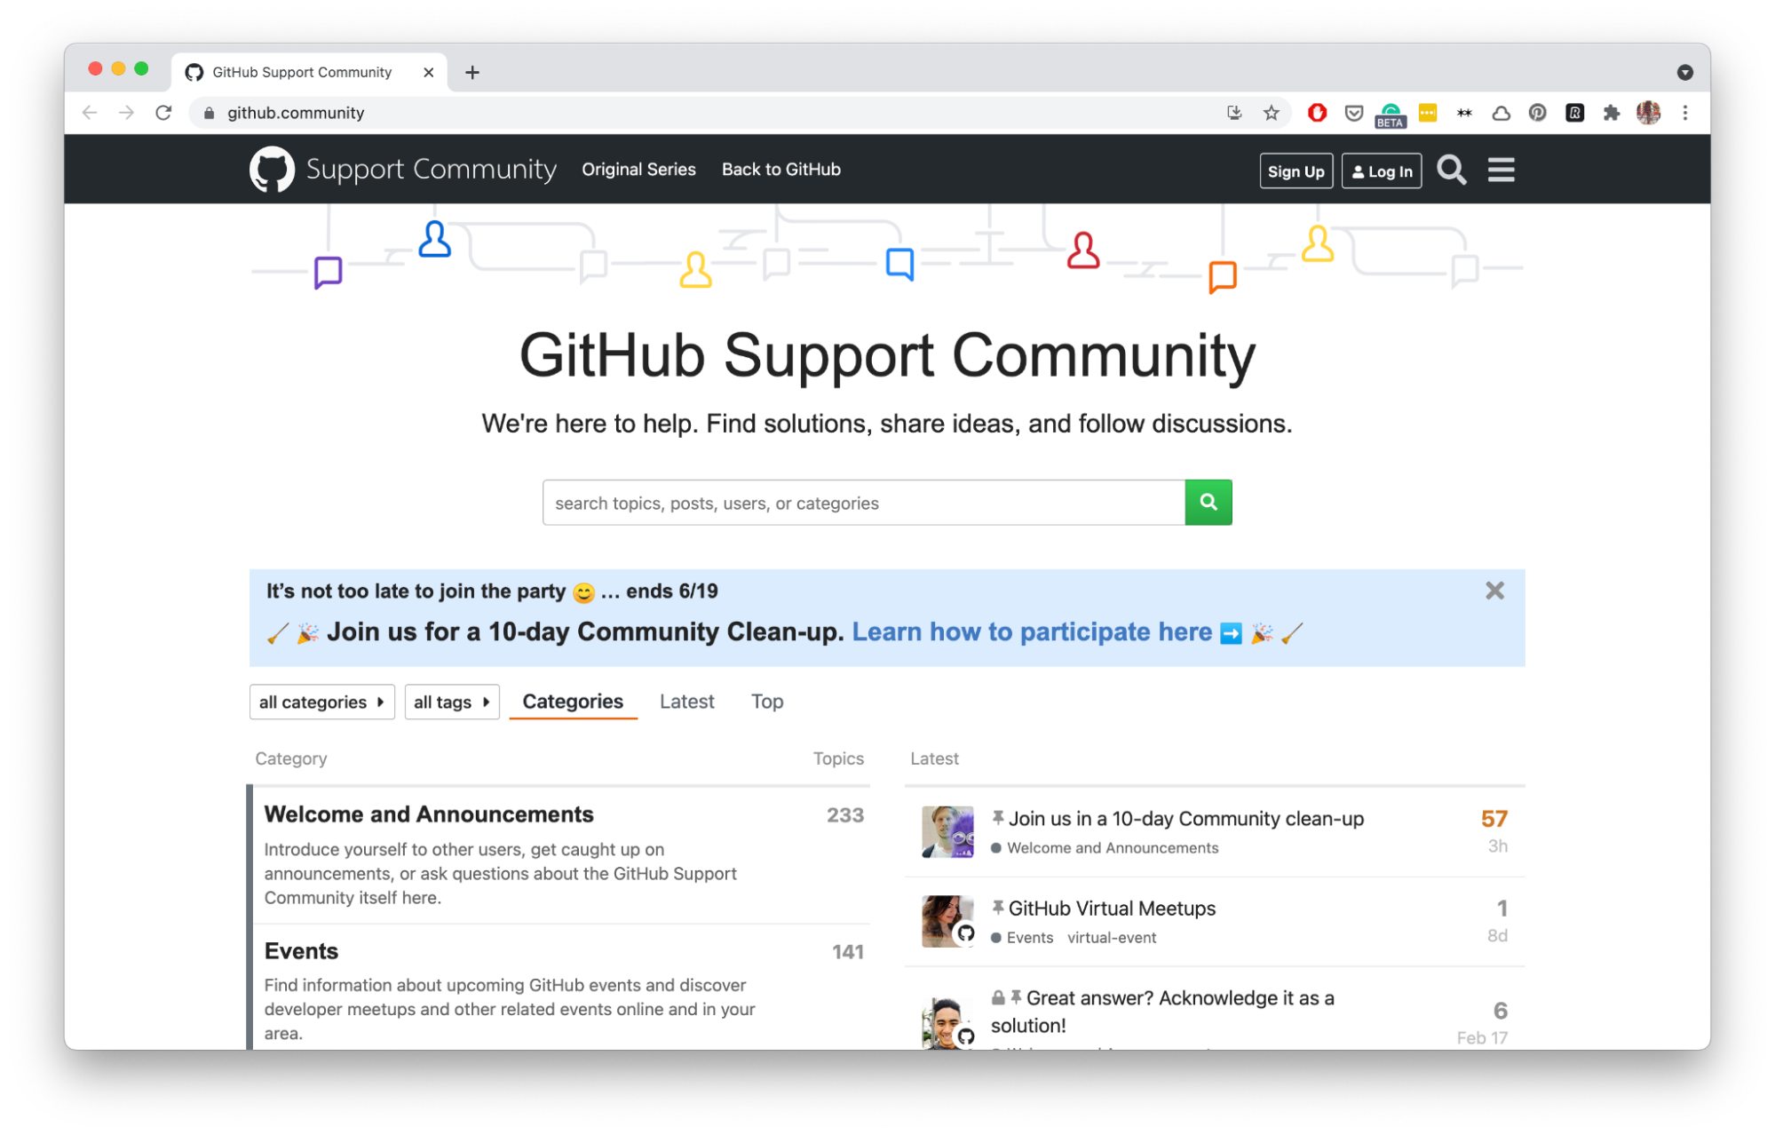Click the 'Sign Up' button
The image size is (1775, 1135).
tap(1294, 168)
